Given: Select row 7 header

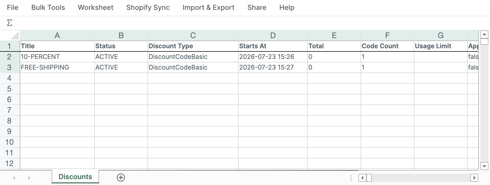Looking at the screenshot, I should tap(10, 110).
